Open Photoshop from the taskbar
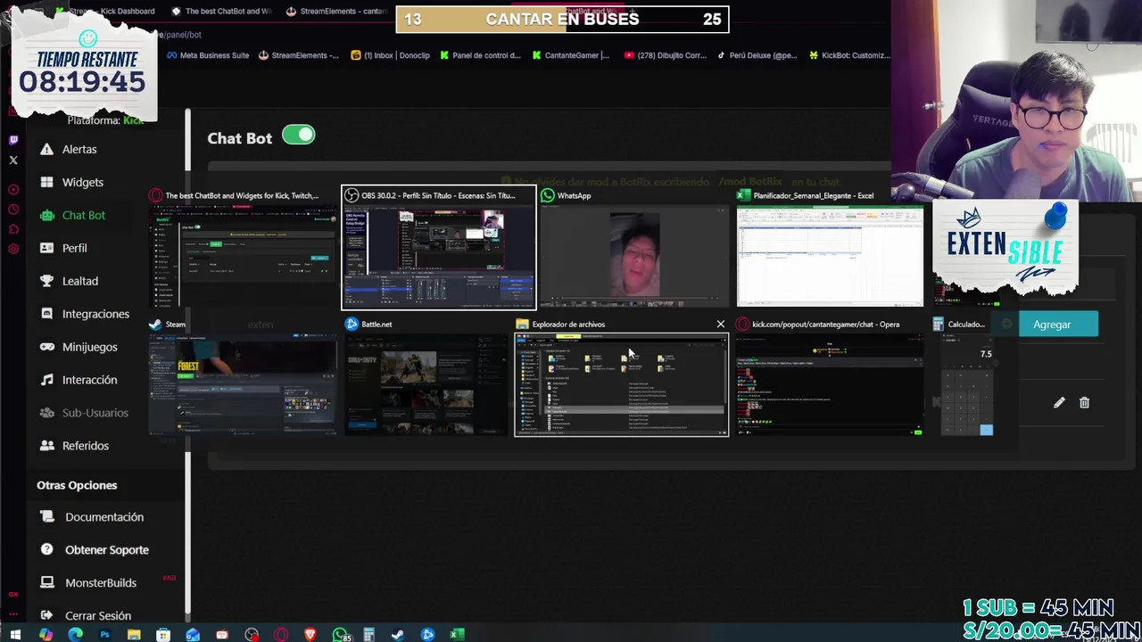 point(104,635)
